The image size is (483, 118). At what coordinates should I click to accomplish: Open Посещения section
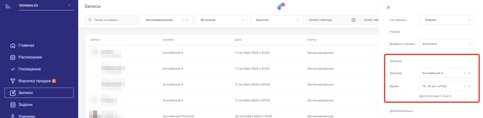click(x=29, y=69)
